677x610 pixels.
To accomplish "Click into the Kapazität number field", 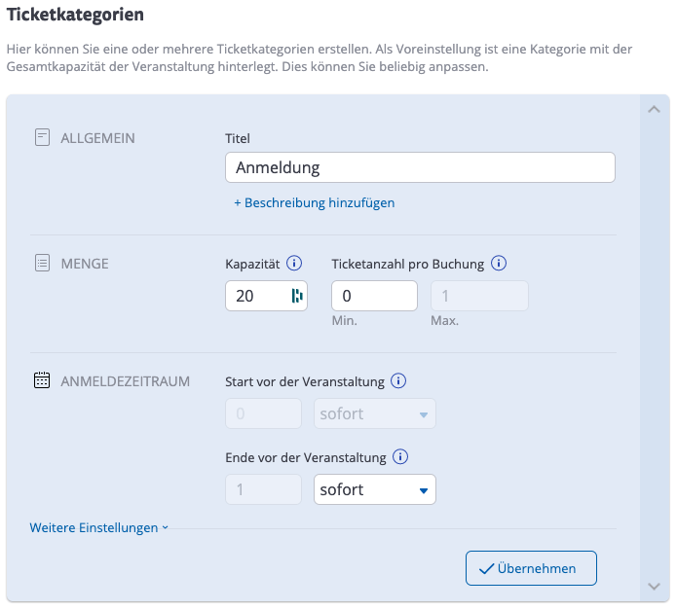I will click(255, 296).
